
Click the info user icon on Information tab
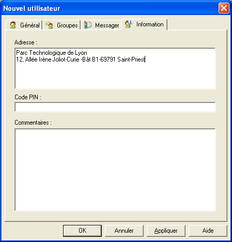(129, 24)
